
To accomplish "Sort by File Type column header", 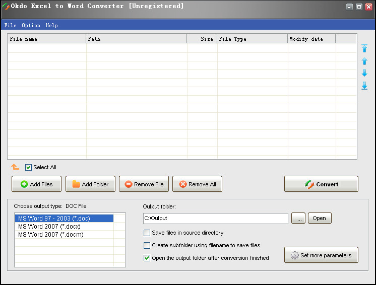I will pos(253,39).
